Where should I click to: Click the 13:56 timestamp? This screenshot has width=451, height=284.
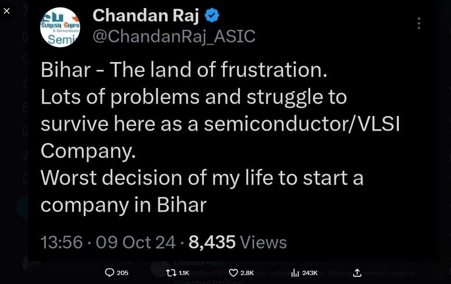[62, 242]
